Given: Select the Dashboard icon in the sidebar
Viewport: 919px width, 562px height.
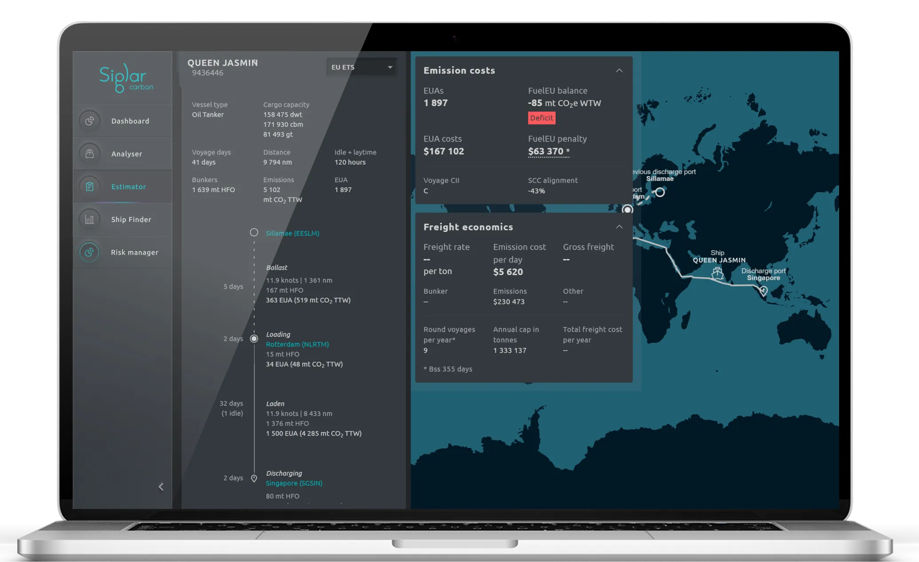Looking at the screenshot, I should 90,121.
